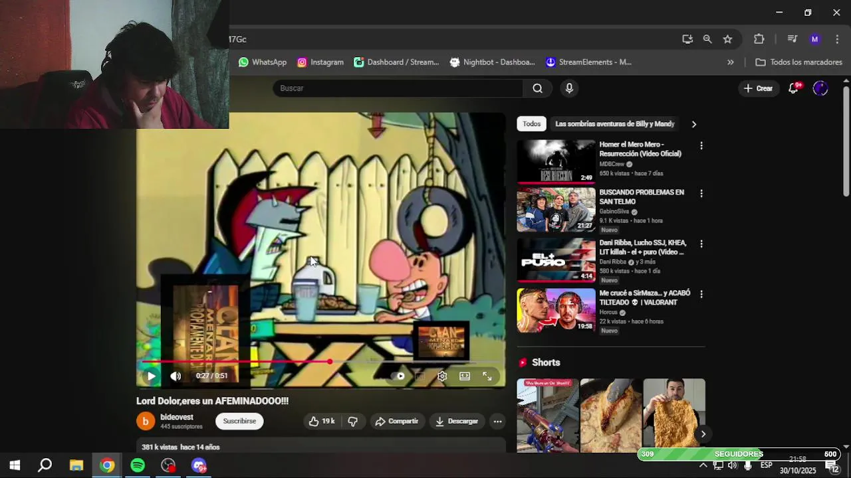This screenshot has width=851, height=478.
Task: Open Chrome profile M avatar
Action: point(815,39)
